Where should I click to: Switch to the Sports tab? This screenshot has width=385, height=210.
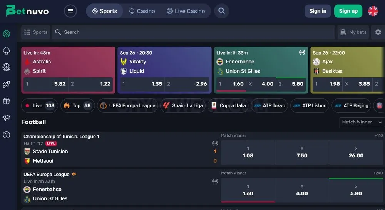point(105,11)
